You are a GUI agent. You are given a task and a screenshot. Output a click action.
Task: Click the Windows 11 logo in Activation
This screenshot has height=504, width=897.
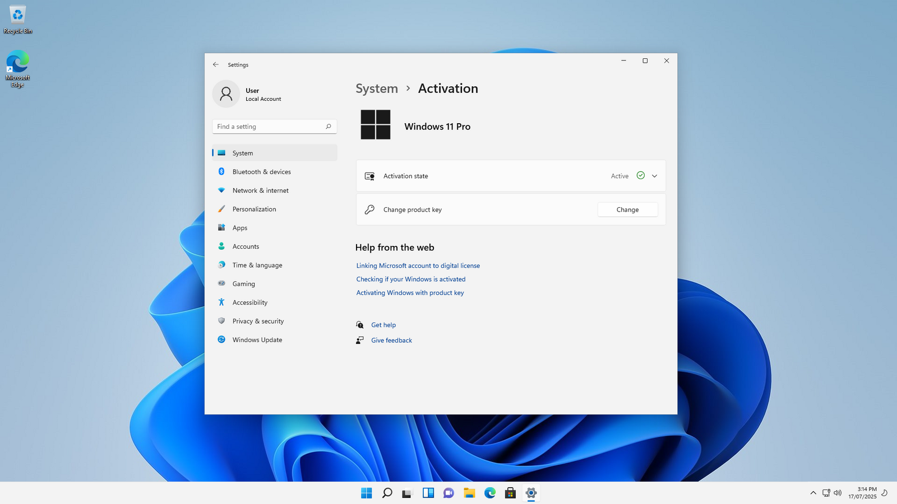[x=376, y=124]
